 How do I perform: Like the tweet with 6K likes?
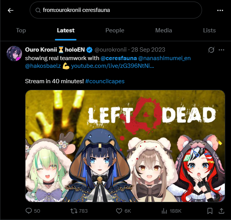(124, 211)
